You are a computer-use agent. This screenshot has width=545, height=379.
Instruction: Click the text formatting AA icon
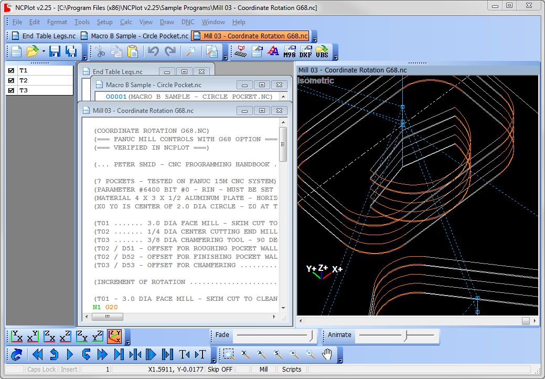[x=273, y=51]
